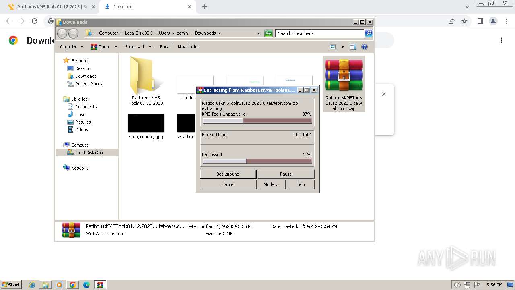The height and width of the screenshot is (290, 515).
Task: Open Microsoft Edge from the taskbar
Action: [x=87, y=285]
